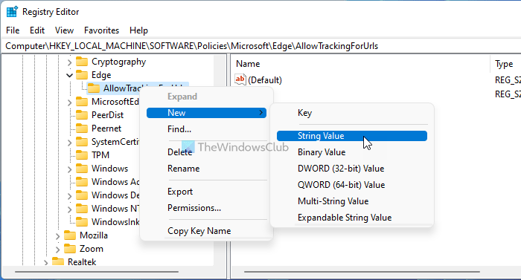Open the Help menu
This screenshot has height=280, width=521.
[138, 30]
